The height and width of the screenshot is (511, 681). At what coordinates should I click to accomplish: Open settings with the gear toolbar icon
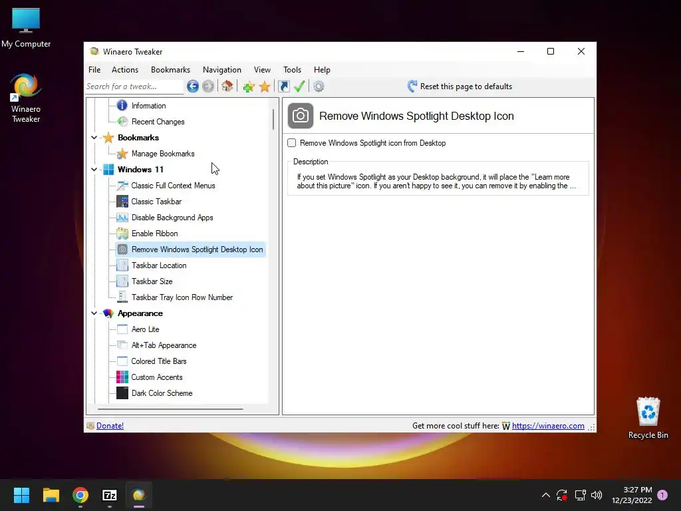(x=319, y=86)
